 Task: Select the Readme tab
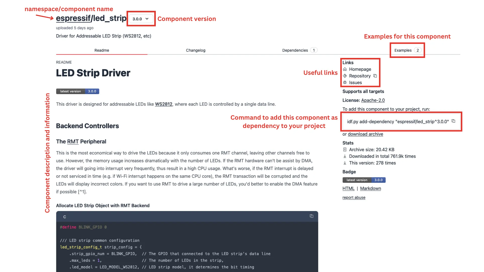(102, 50)
